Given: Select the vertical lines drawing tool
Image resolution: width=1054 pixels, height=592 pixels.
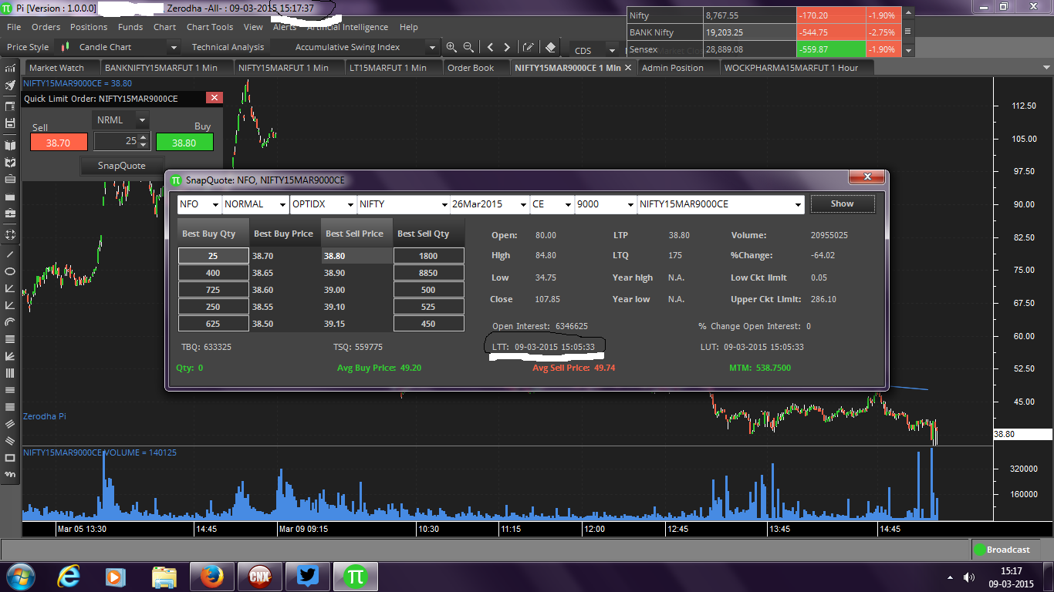Looking at the screenshot, I should point(10,373).
